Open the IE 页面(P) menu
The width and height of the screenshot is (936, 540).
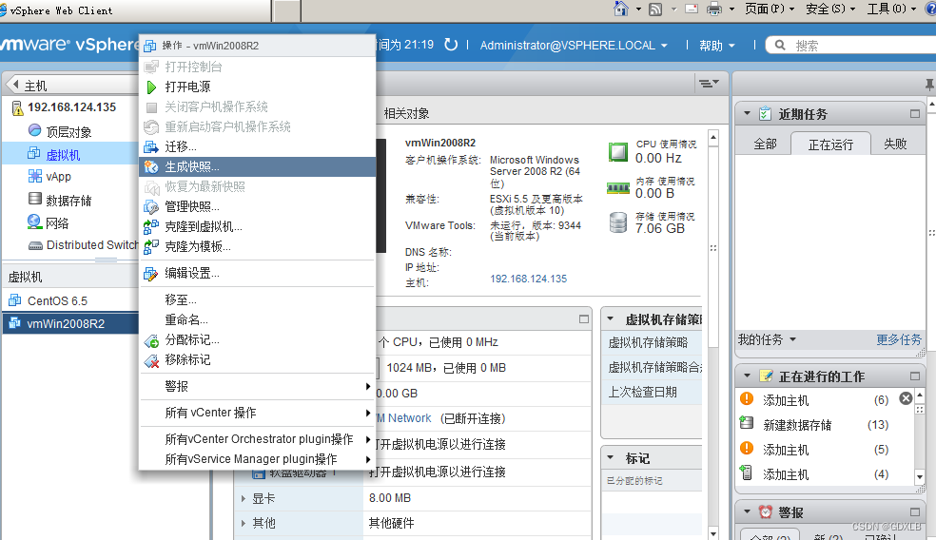(x=769, y=9)
